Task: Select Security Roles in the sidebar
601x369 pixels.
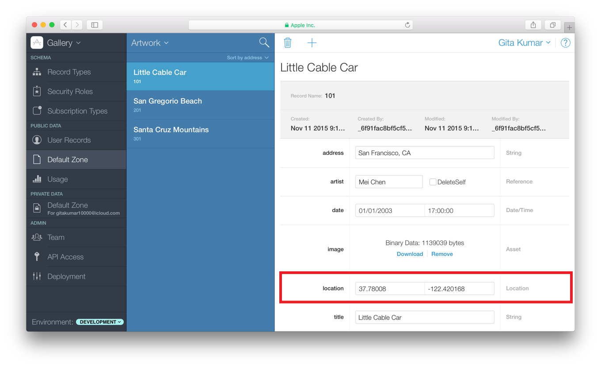Action: tap(70, 91)
